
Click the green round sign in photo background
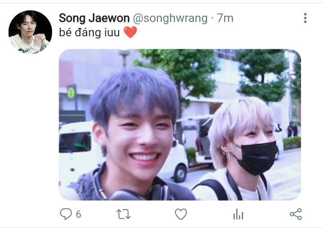71,93
